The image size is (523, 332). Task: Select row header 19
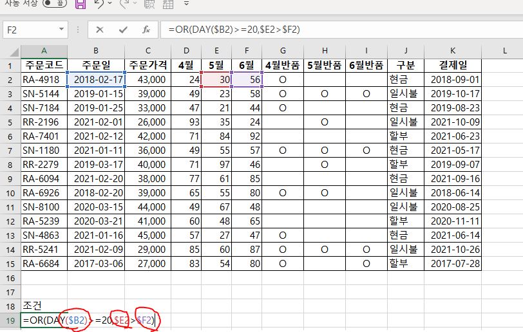(x=10, y=319)
